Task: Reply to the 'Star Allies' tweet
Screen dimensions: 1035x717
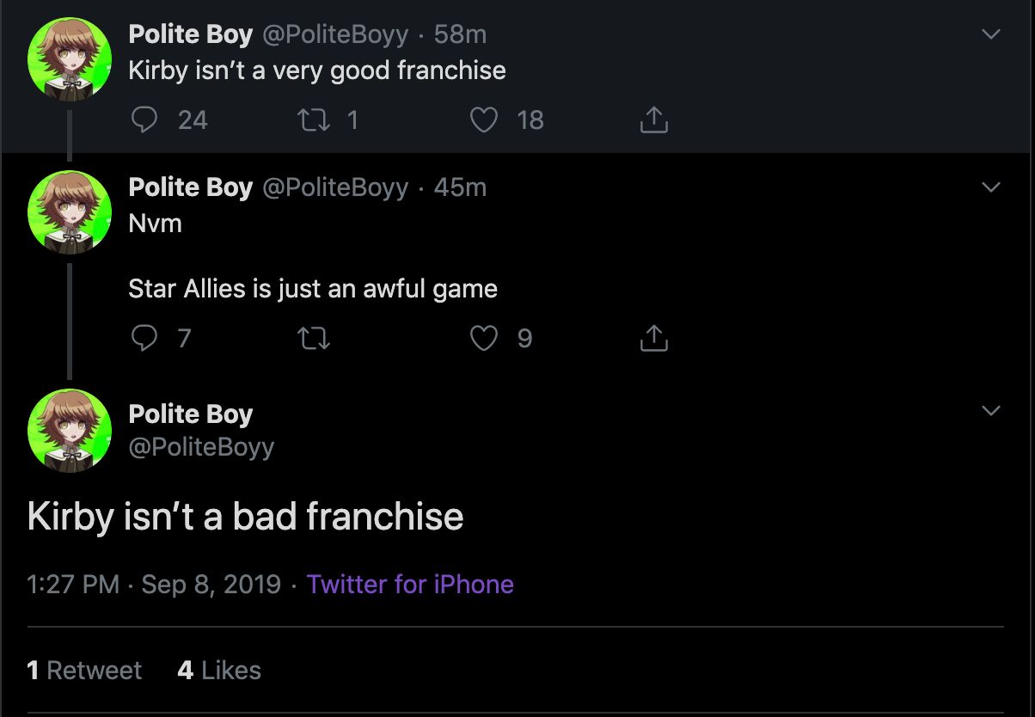Action: tap(144, 339)
